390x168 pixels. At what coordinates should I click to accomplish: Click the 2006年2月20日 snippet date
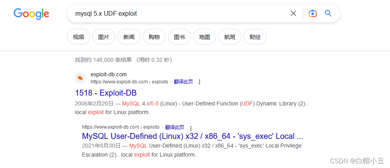coord(94,103)
